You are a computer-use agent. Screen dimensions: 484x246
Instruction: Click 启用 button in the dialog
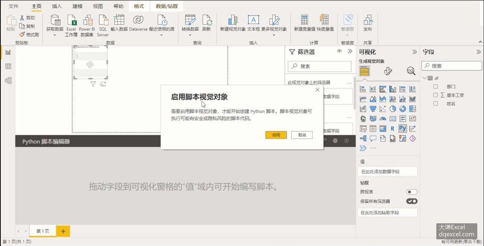(276, 135)
